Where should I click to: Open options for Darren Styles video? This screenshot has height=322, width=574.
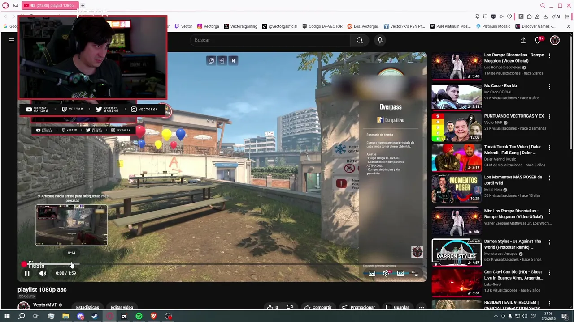point(549,242)
